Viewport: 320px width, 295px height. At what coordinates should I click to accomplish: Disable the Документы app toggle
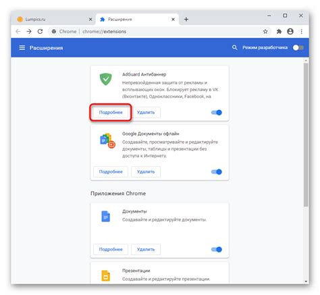click(x=217, y=249)
